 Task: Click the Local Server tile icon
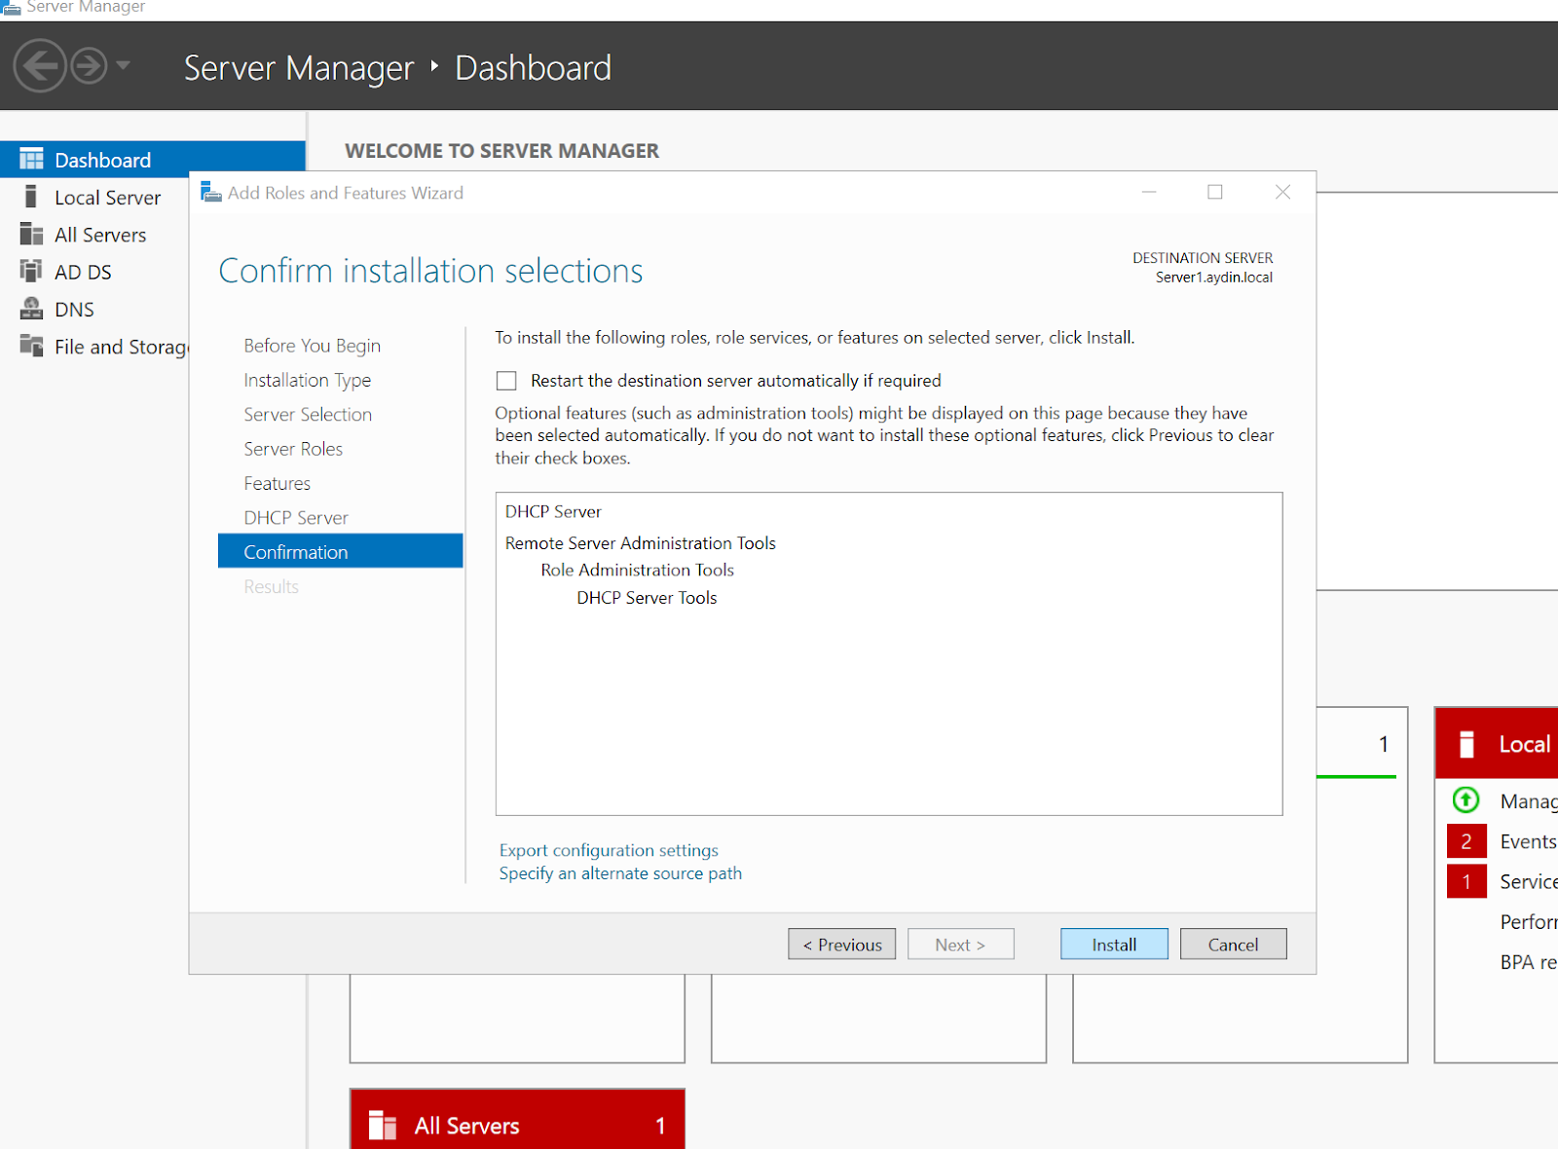(x=1466, y=744)
